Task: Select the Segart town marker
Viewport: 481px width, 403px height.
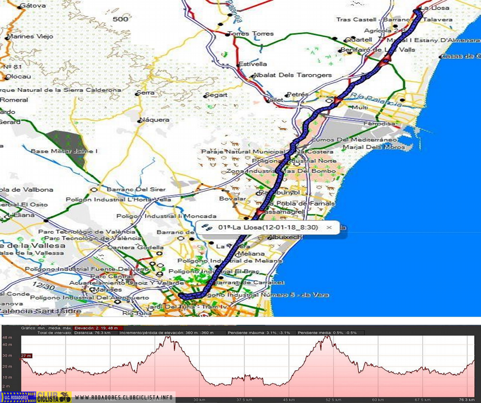Action: [x=206, y=95]
